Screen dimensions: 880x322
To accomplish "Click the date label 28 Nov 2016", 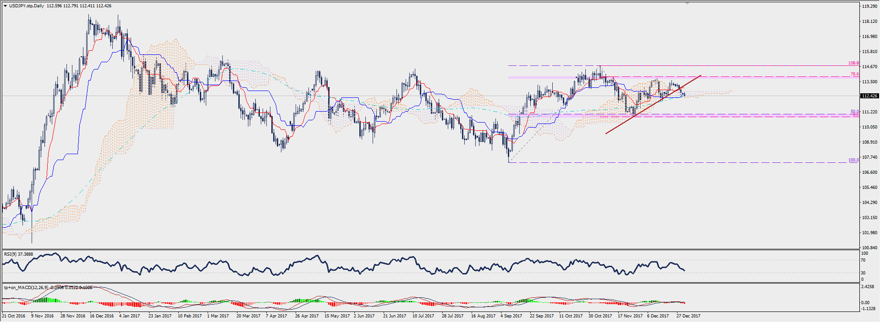I will pos(73,316).
